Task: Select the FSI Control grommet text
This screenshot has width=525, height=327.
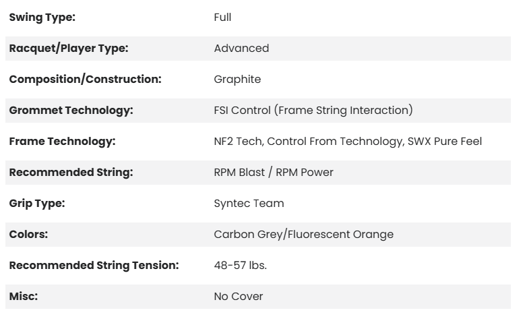Action: click(x=313, y=111)
